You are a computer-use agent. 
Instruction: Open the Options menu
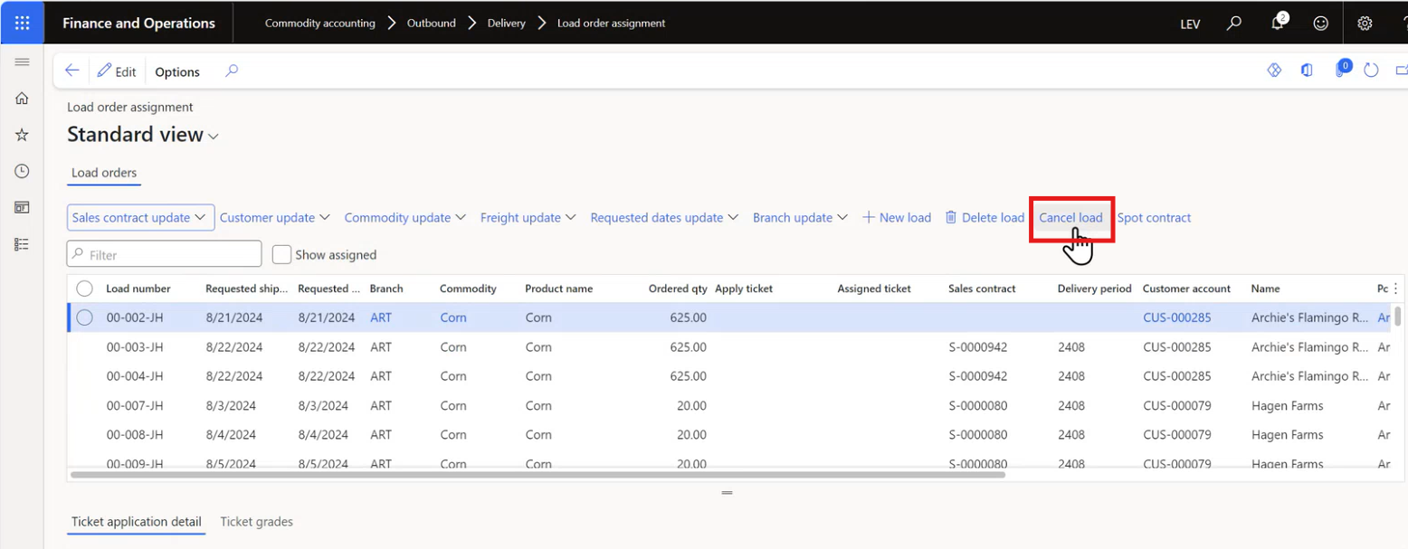[x=176, y=71]
